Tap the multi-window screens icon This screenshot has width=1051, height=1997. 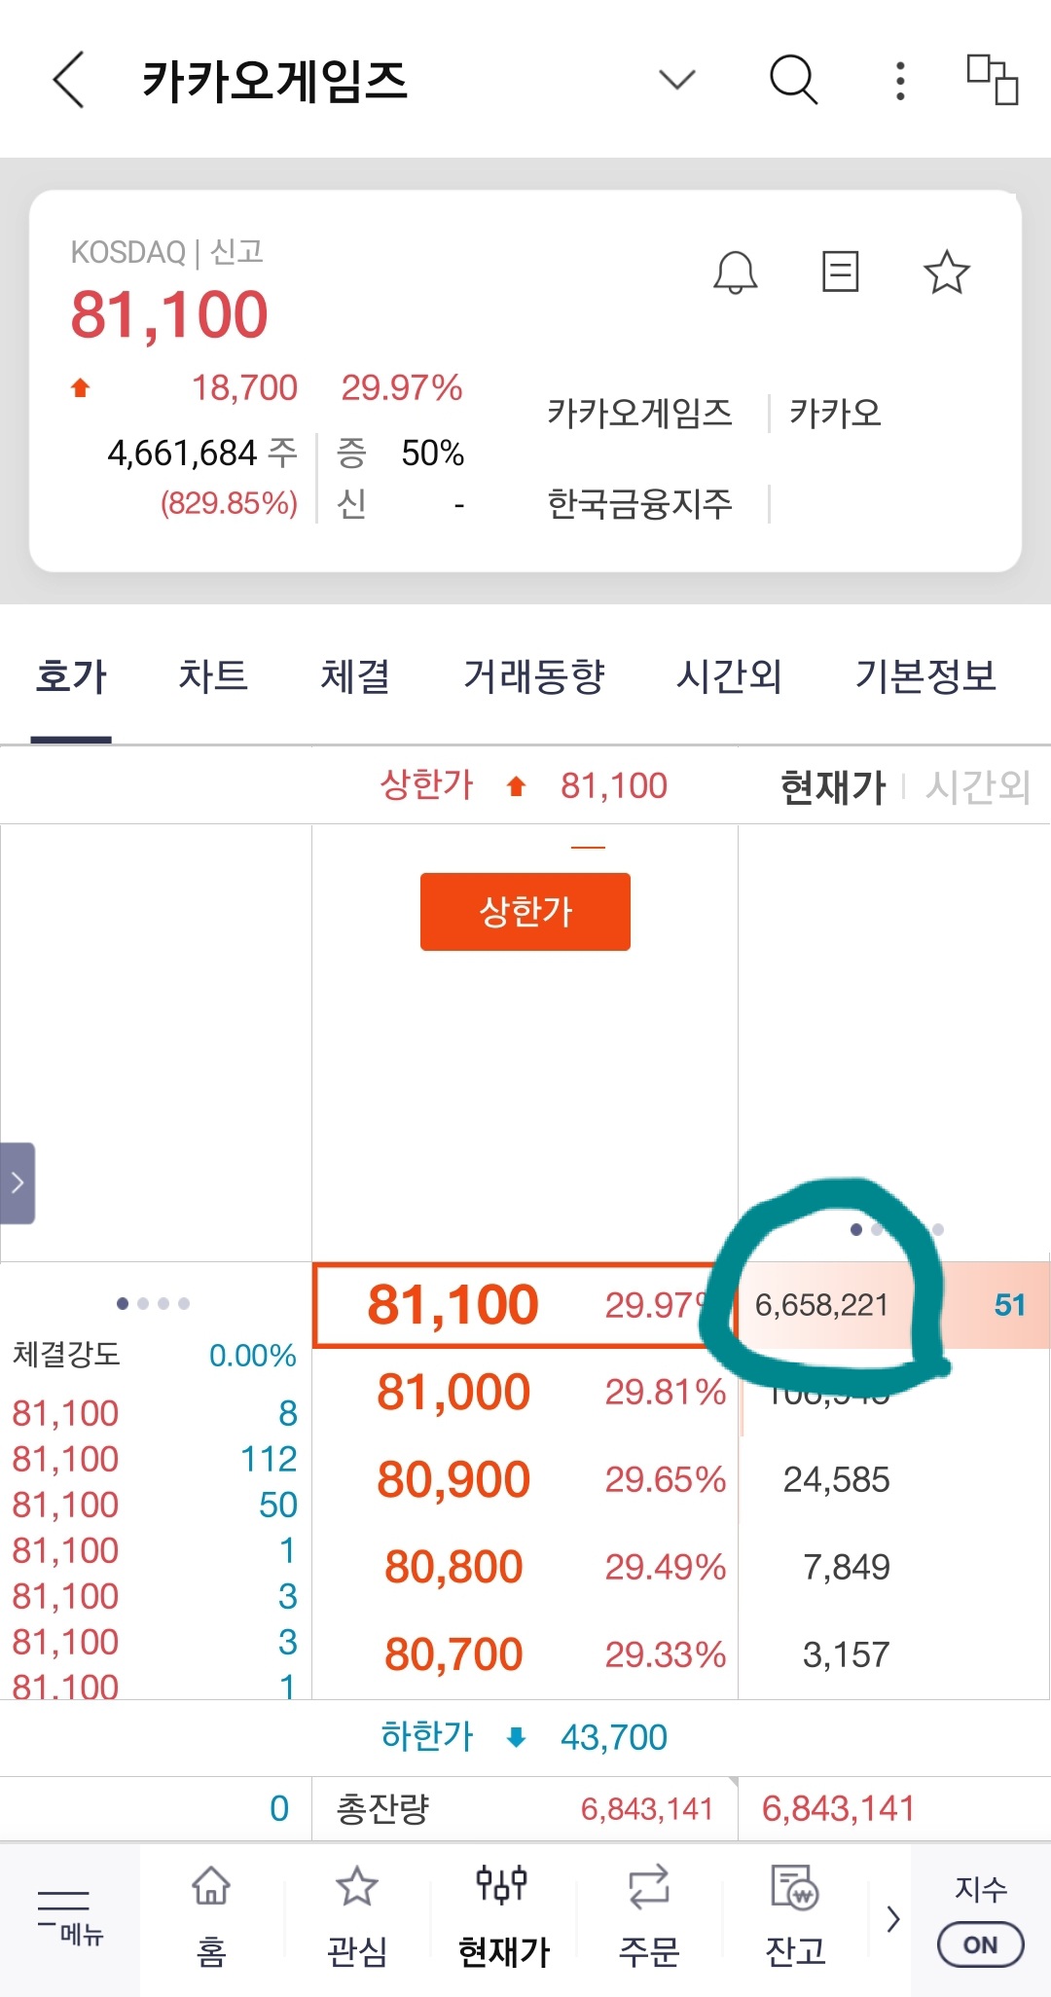992,80
